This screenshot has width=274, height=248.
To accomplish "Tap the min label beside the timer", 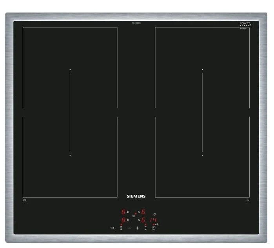I will coord(157,224).
